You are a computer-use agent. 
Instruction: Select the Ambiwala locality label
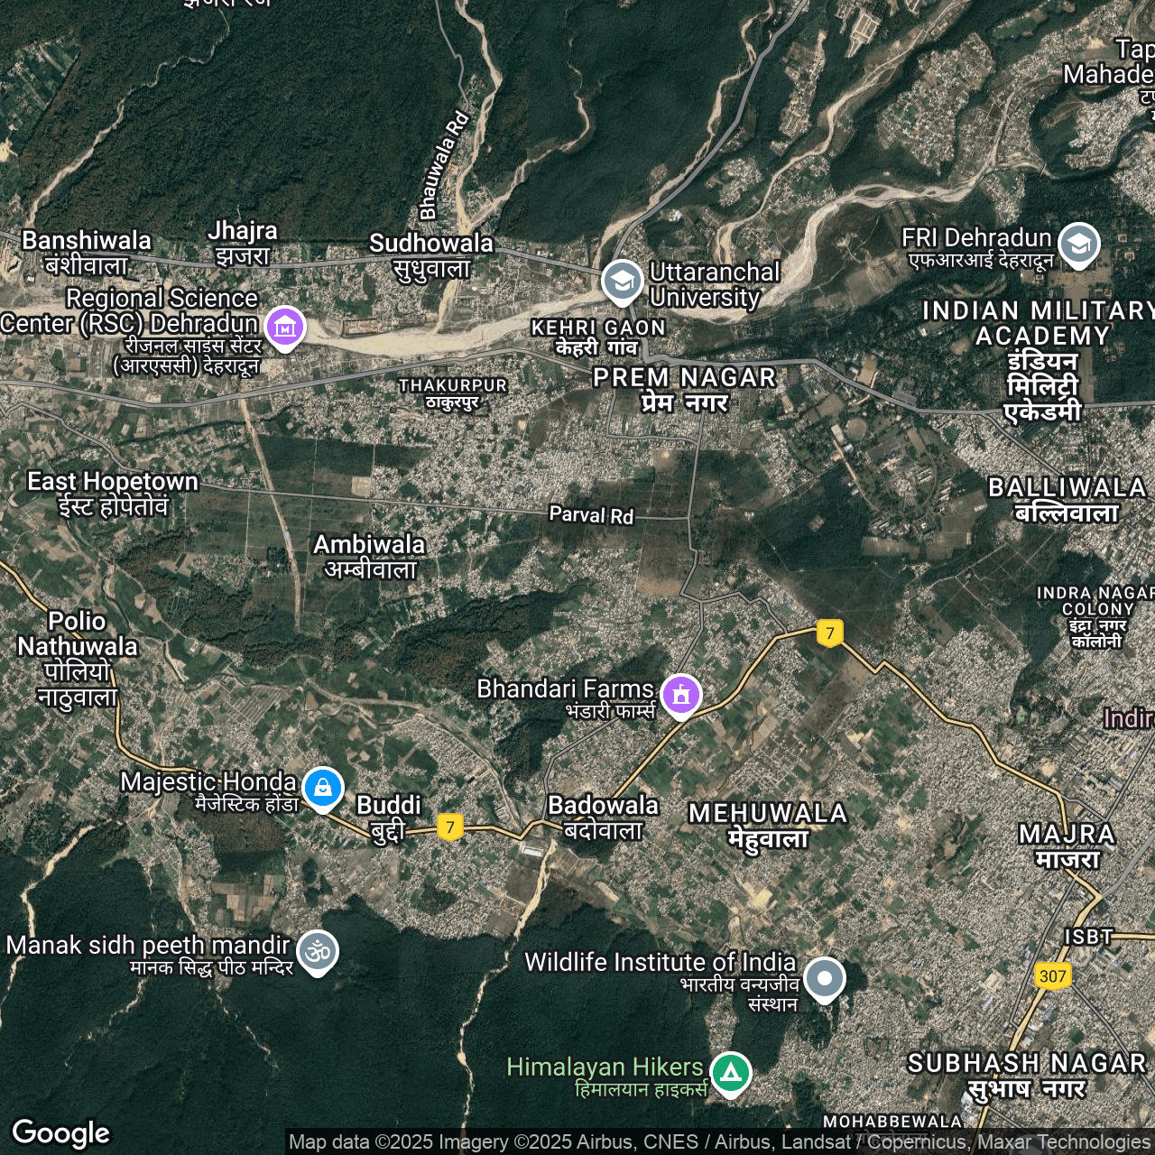369,556
